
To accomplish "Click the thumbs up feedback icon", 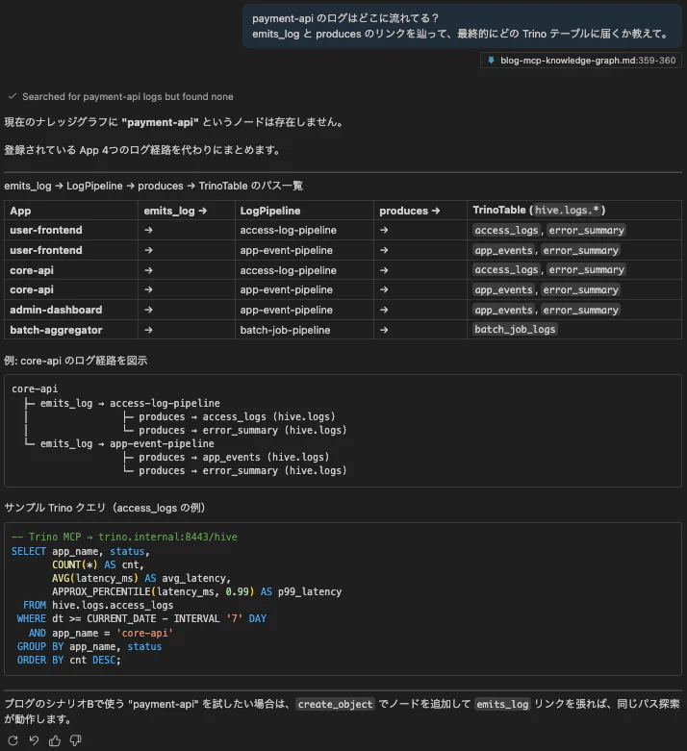I will [55, 740].
